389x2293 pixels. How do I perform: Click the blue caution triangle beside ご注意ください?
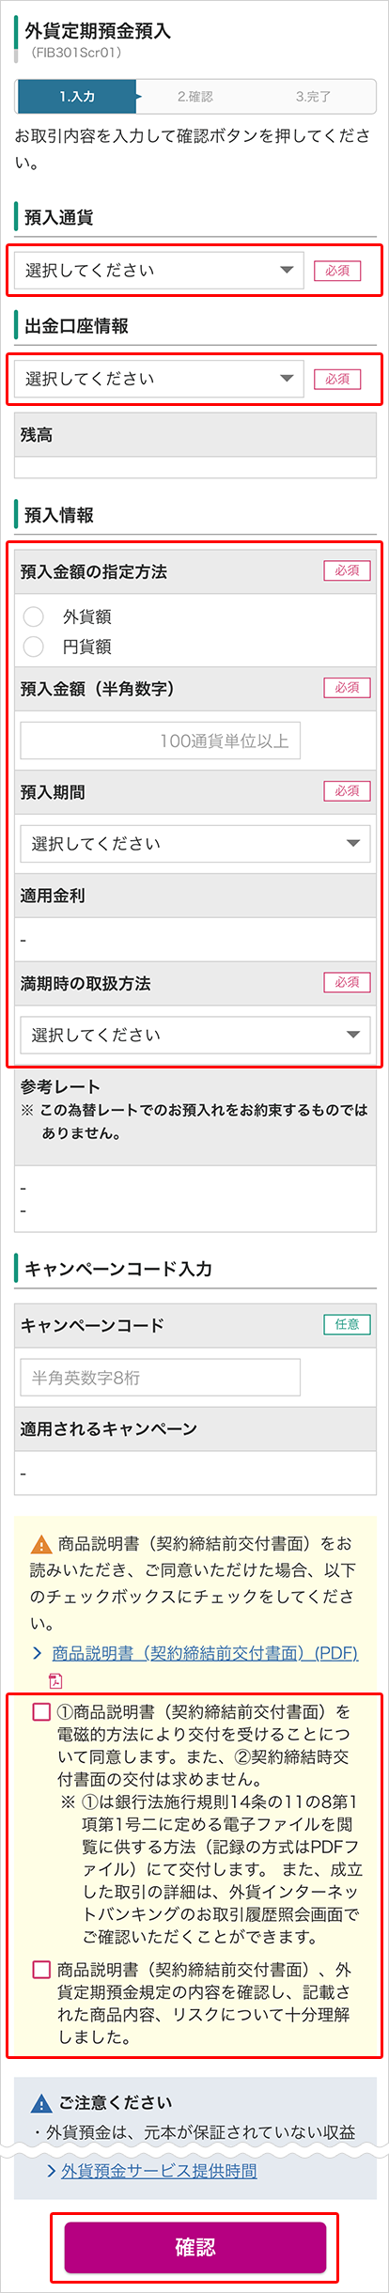(41, 2103)
